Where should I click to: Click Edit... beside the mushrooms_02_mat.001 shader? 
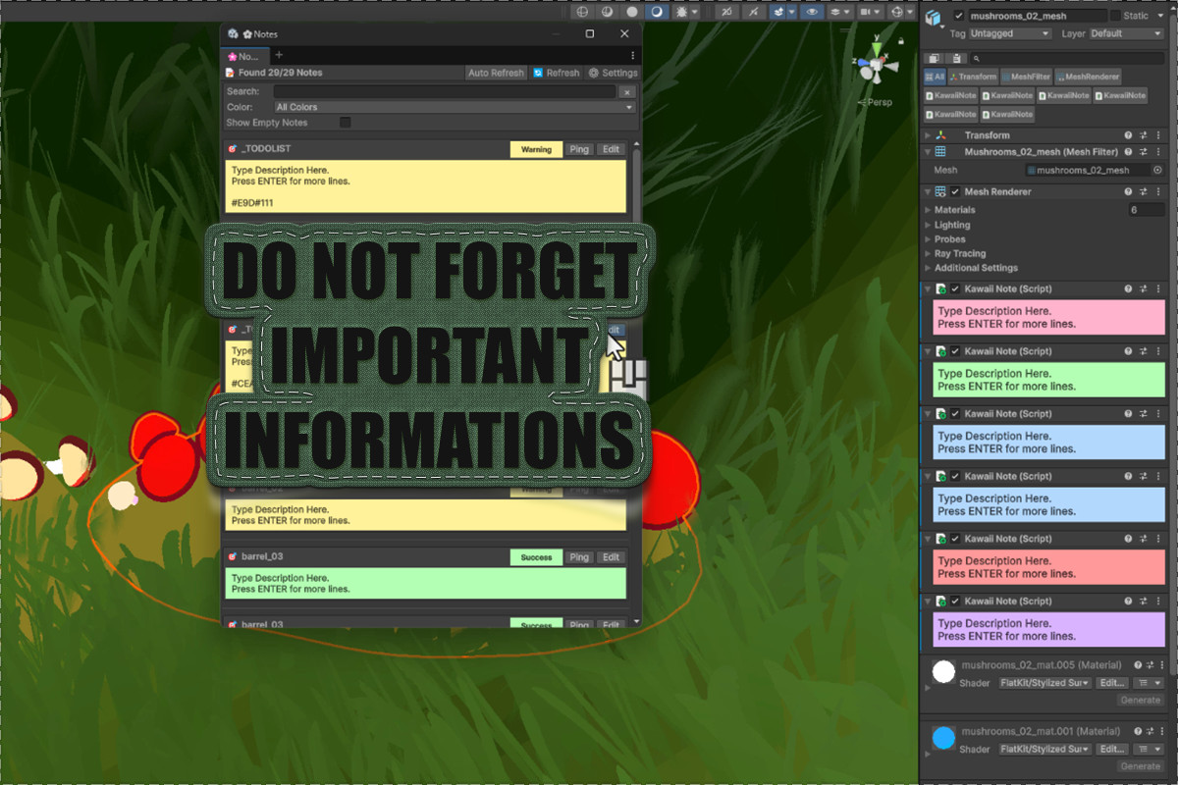pyautogui.click(x=1111, y=749)
